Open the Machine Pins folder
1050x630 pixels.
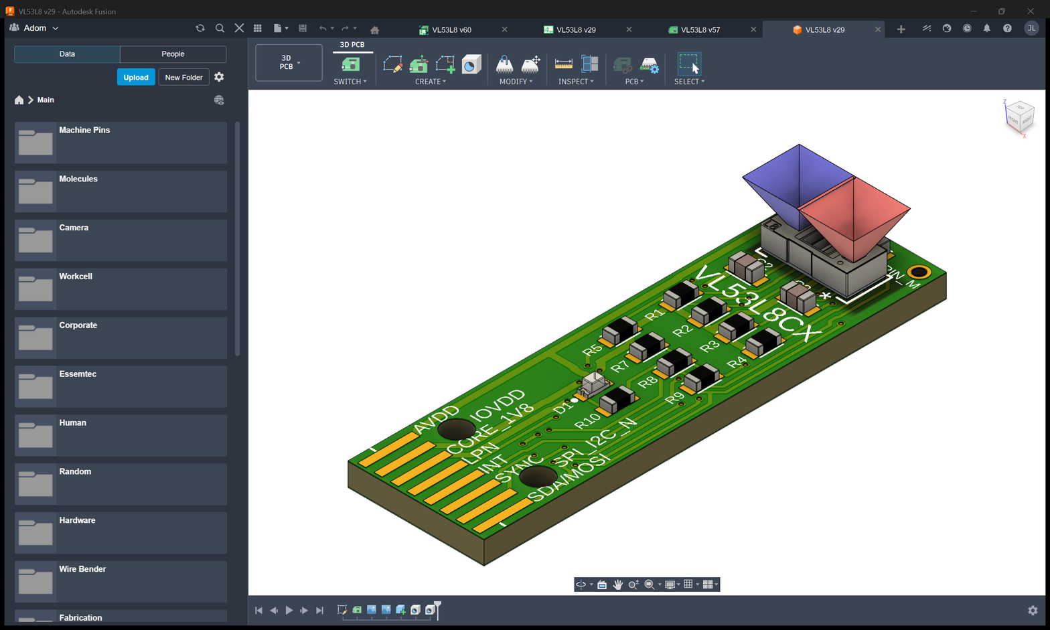click(x=121, y=143)
